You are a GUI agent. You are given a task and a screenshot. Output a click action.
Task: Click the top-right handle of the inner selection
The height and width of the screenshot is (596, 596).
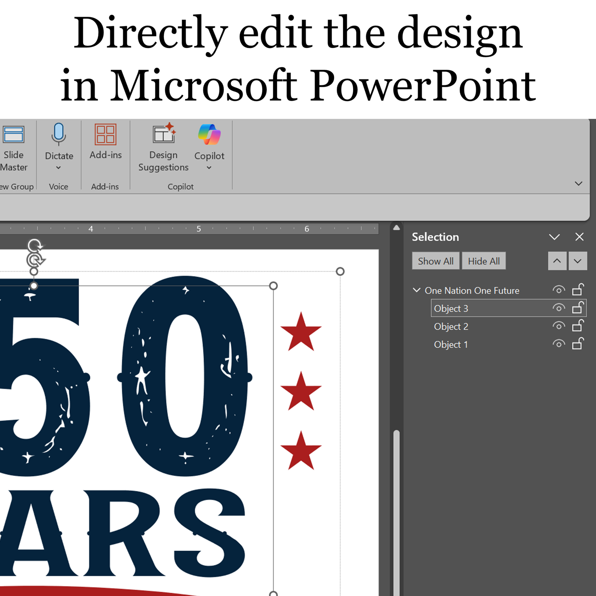(273, 286)
